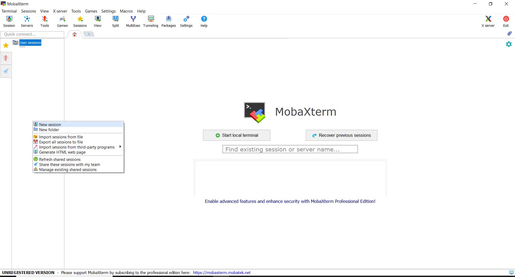
Task: Click the Find existing session search field
Action: (x=290, y=149)
